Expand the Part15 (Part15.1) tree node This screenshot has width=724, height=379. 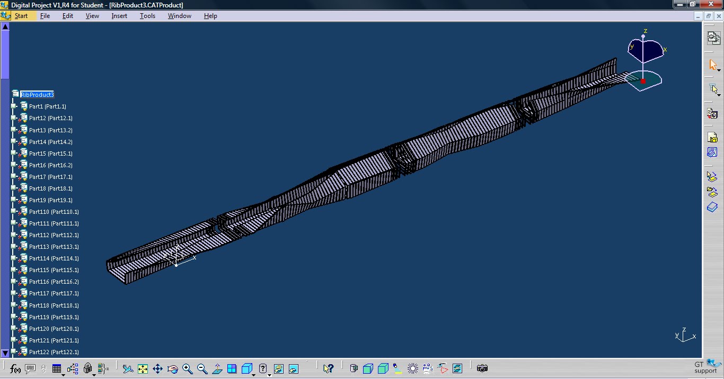point(14,153)
